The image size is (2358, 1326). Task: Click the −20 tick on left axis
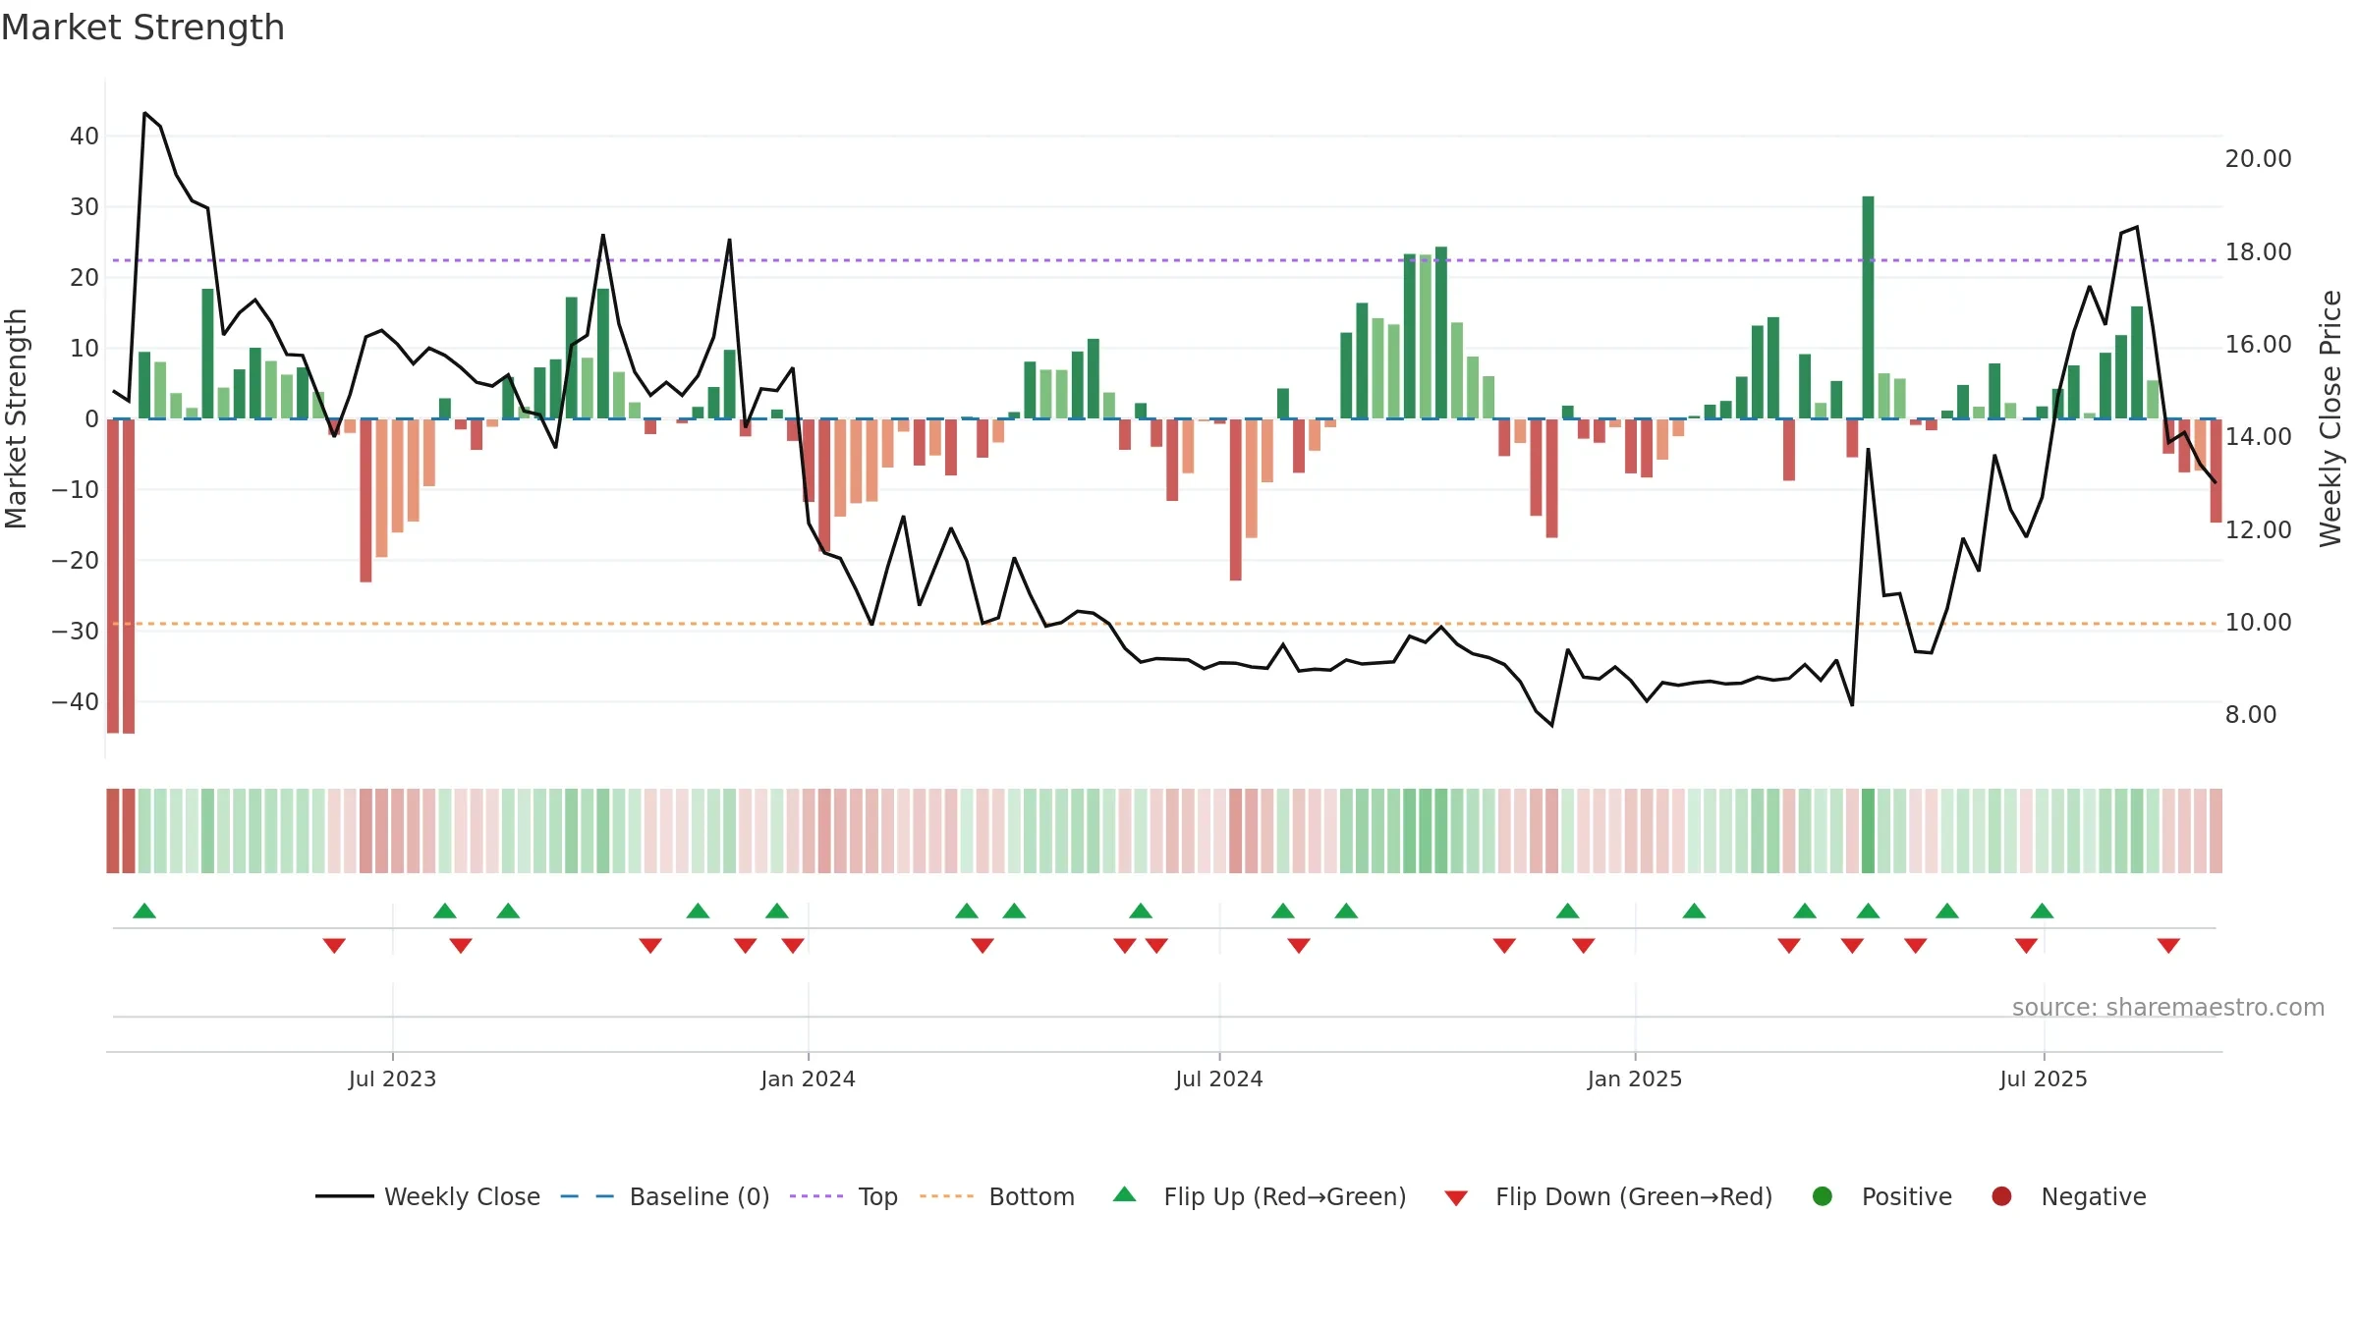point(76,561)
